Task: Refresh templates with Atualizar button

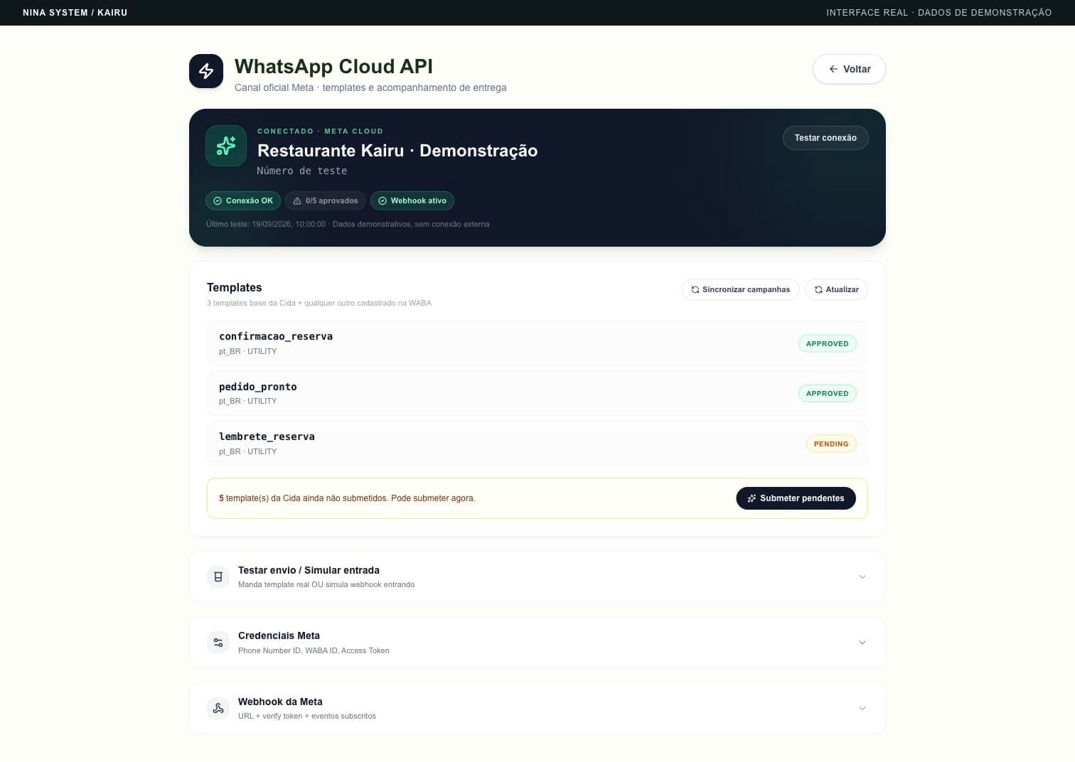Action: (x=836, y=289)
